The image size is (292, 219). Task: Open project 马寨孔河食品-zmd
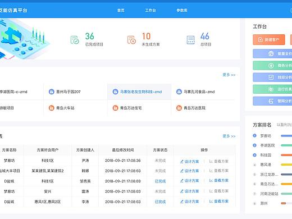point(199,92)
